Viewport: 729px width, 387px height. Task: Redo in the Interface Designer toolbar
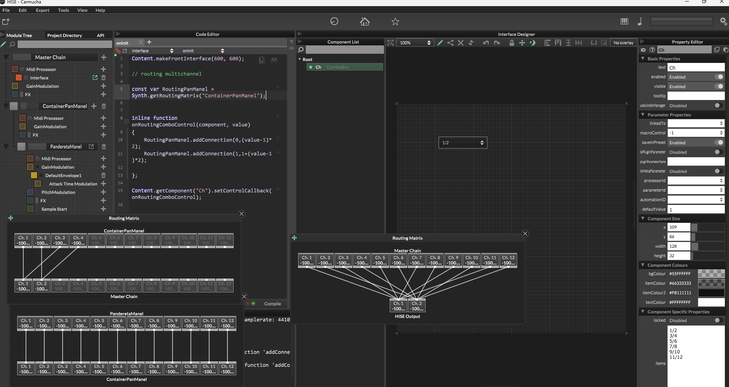[x=497, y=43]
